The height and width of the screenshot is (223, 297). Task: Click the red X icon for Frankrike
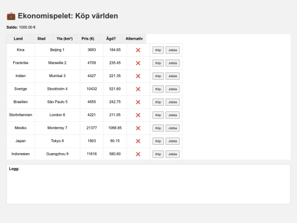click(138, 63)
